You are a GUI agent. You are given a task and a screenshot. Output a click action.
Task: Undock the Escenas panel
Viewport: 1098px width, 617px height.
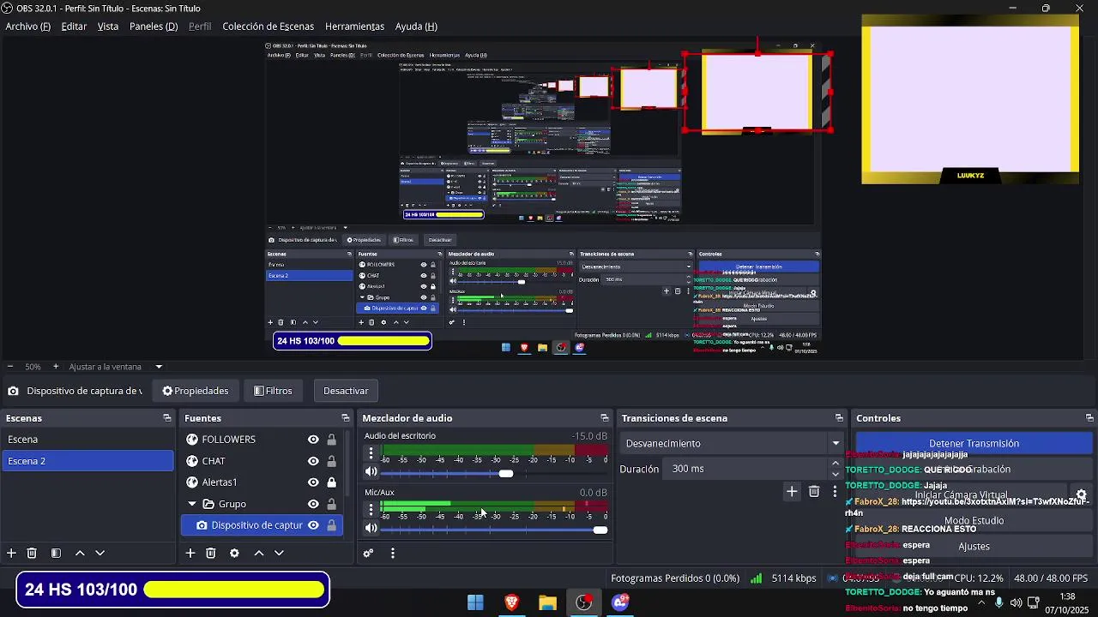pyautogui.click(x=166, y=418)
